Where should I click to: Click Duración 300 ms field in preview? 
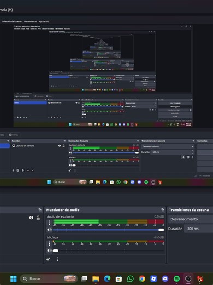[171, 152]
